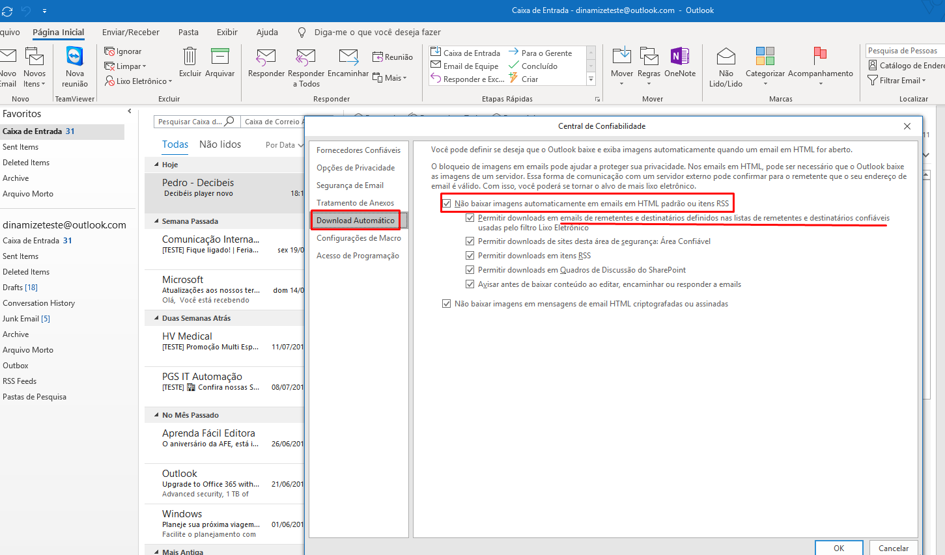
Task: Click the Acompanhamento flag icon
Action: pos(821,56)
